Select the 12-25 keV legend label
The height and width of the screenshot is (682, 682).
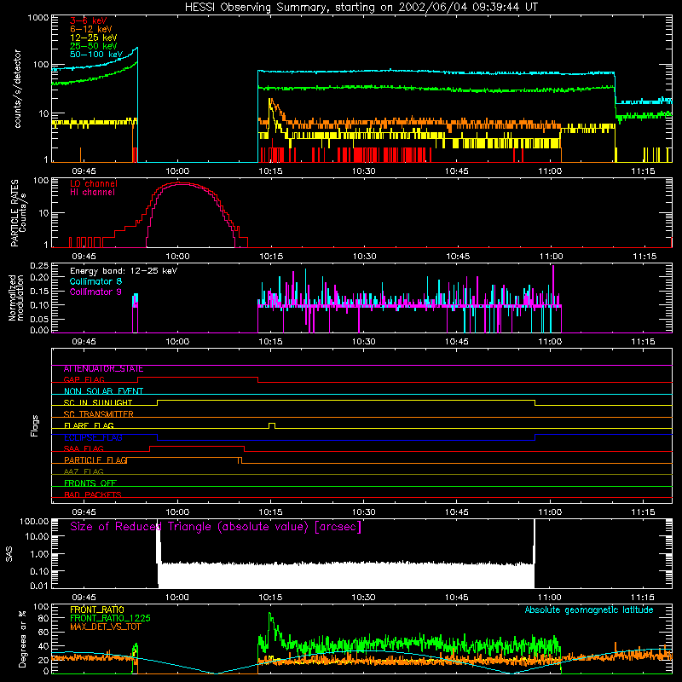click(x=94, y=38)
